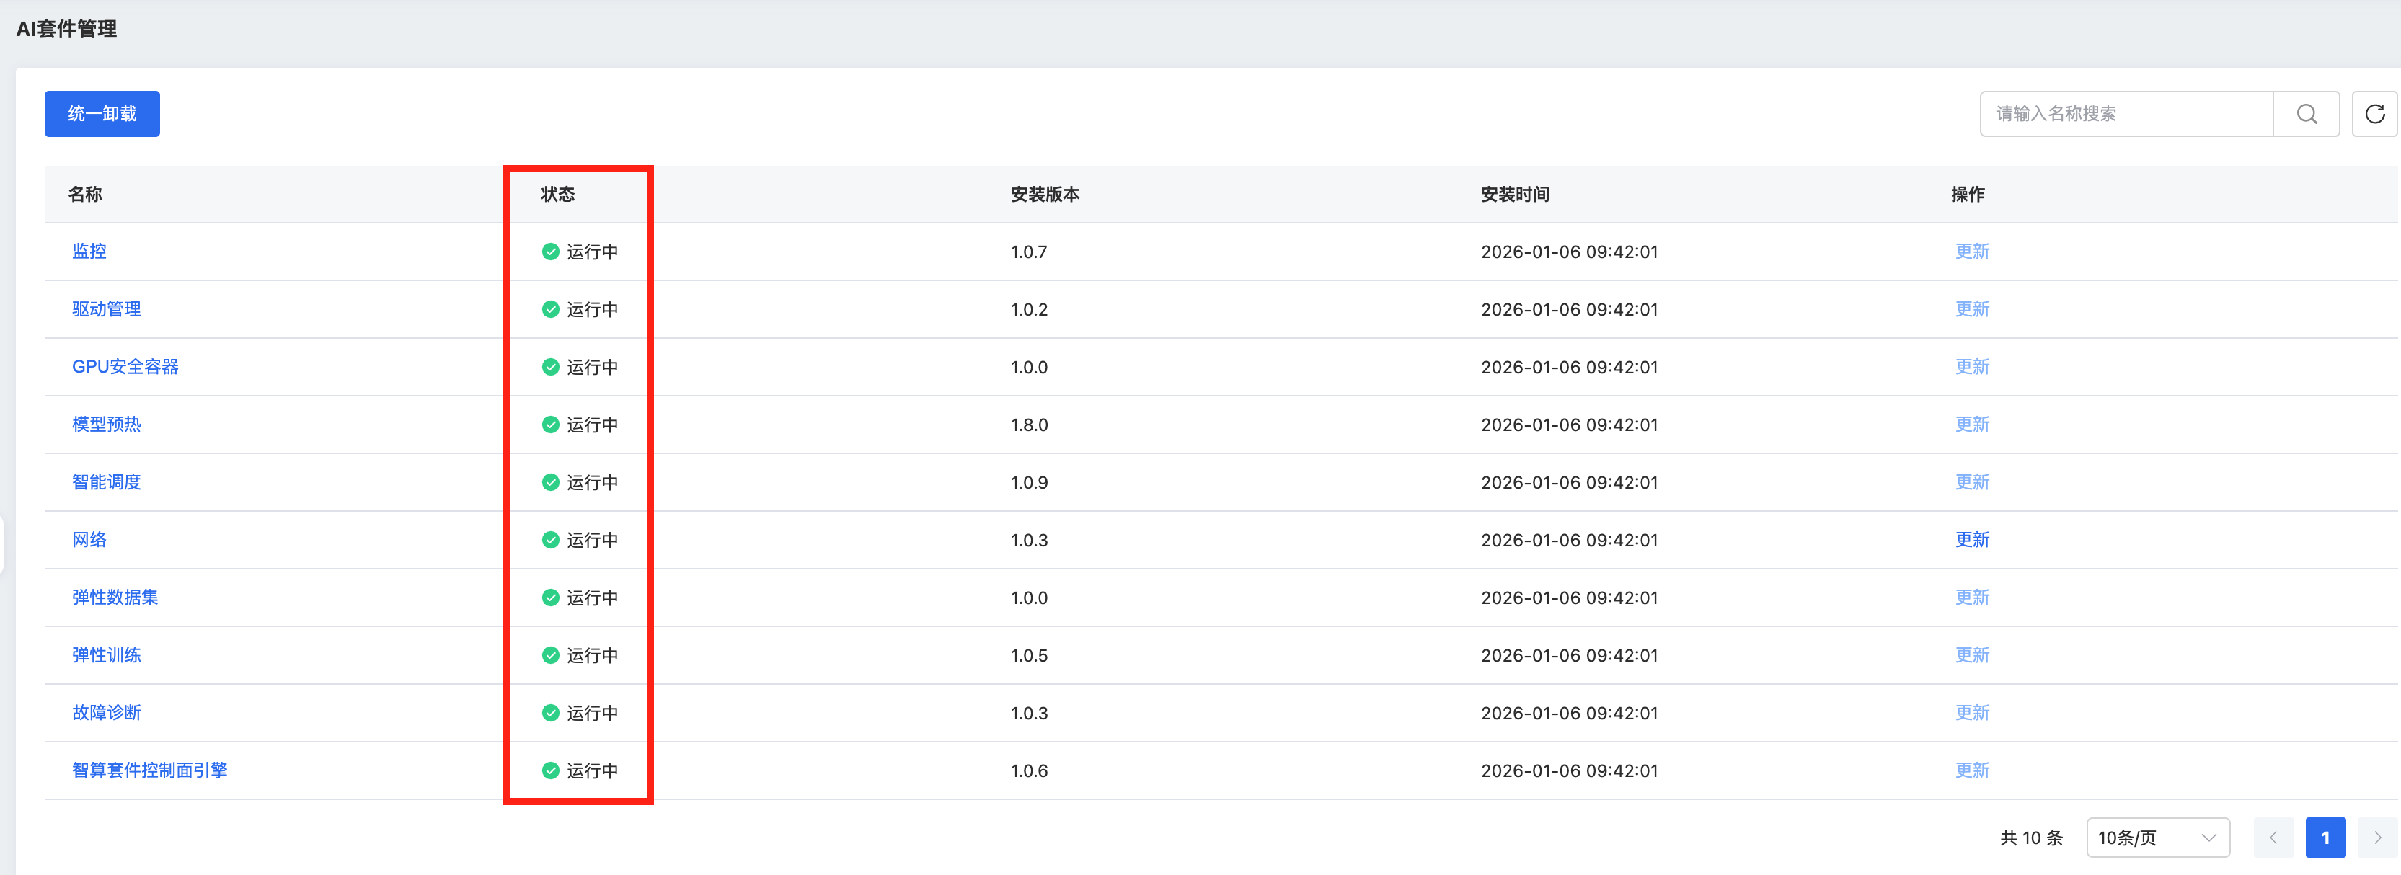
Task: Go to next page arrow
Action: (2376, 837)
